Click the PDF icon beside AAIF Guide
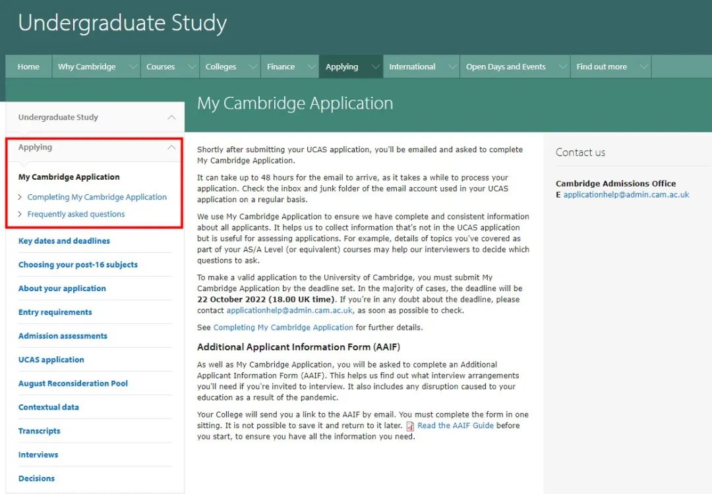This screenshot has height=494, width=712. click(410, 426)
